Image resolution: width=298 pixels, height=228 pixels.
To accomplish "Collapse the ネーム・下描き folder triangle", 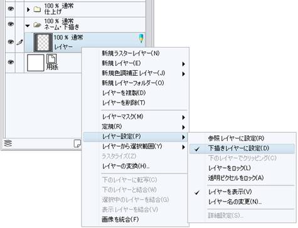I will tap(28, 26).
